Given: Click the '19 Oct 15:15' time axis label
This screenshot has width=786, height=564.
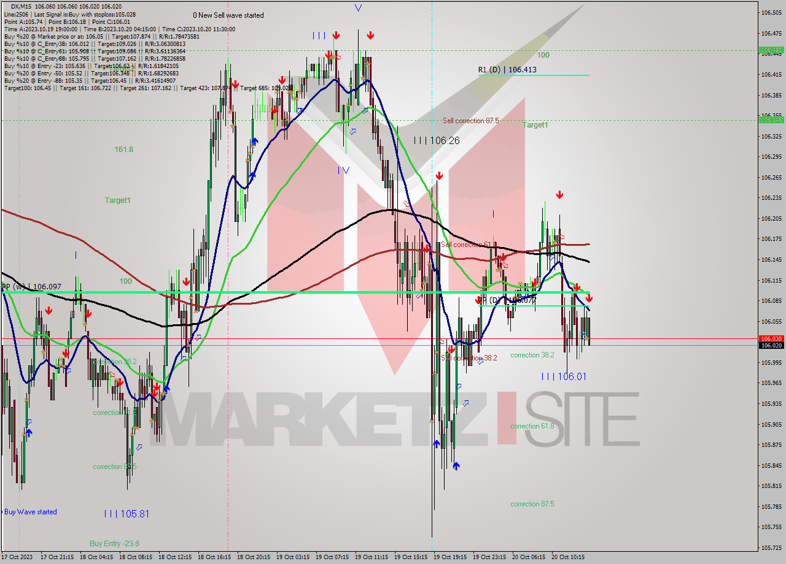Looking at the screenshot, I should tap(410, 557).
